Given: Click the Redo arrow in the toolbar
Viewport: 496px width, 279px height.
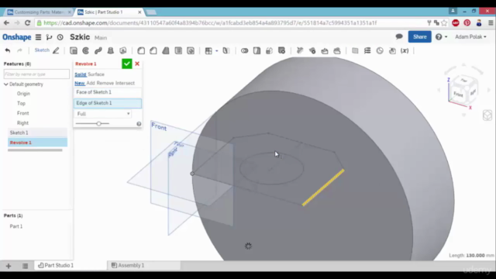Looking at the screenshot, I should pos(19,50).
